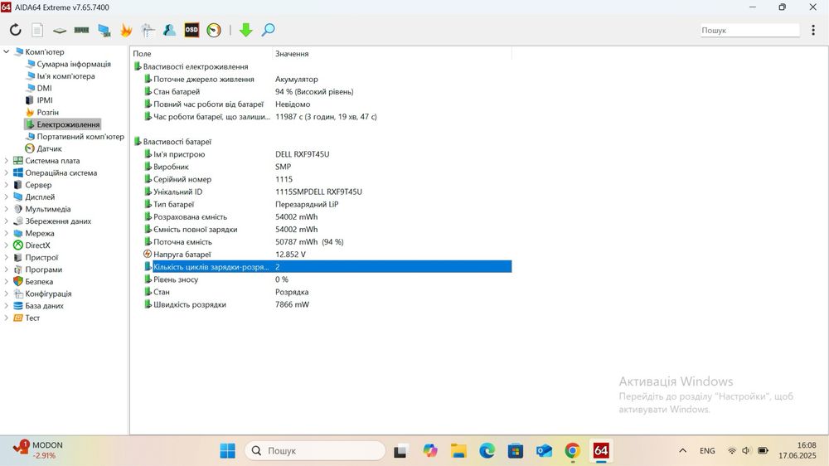Expand the Збереження даних node
Screen dimensions: 829x466
coord(7,221)
